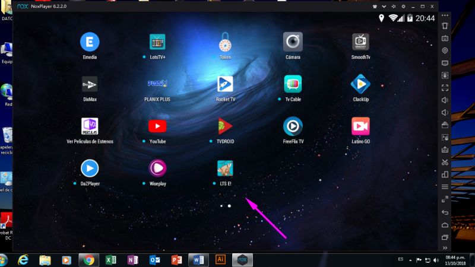This screenshot has height=267, width=475.
Task: Click the Nox title bar pin icon
Action: click(394, 7)
